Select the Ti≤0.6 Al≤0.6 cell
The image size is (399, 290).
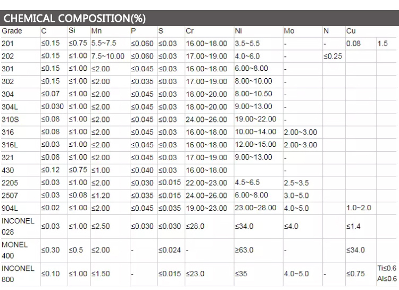click(x=387, y=274)
